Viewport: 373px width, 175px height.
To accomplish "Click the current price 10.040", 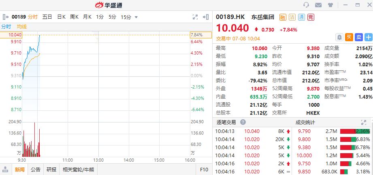I will pyautogui.click(x=232, y=28).
